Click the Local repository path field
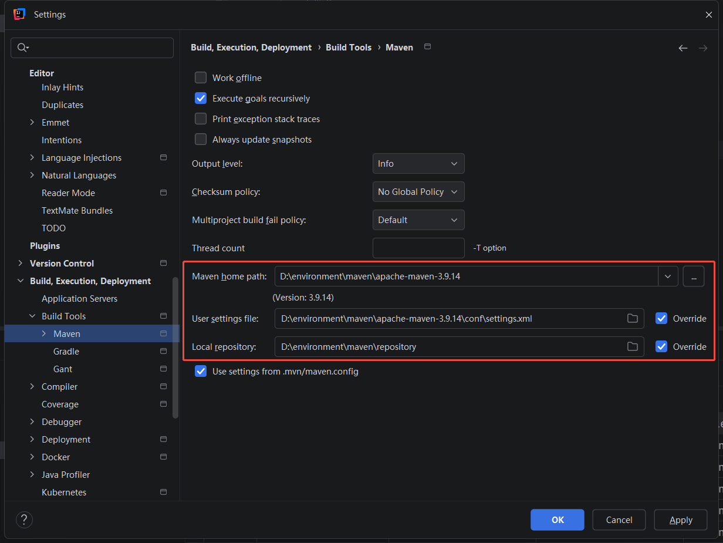This screenshot has width=723, height=543. 460,346
